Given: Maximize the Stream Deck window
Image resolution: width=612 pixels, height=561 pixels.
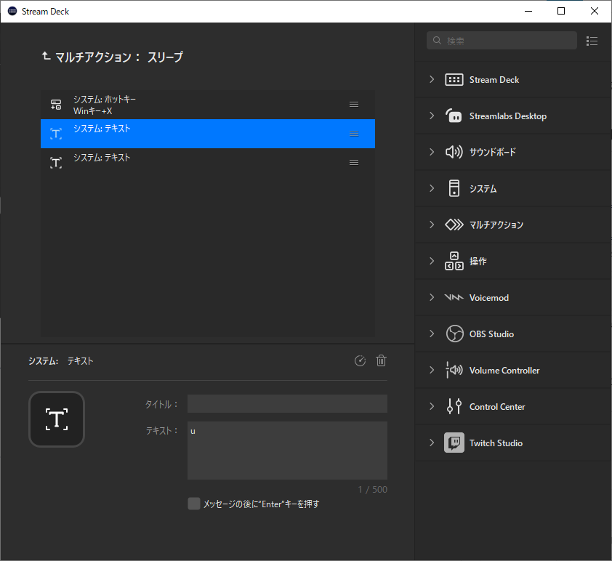Looking at the screenshot, I should (561, 11).
